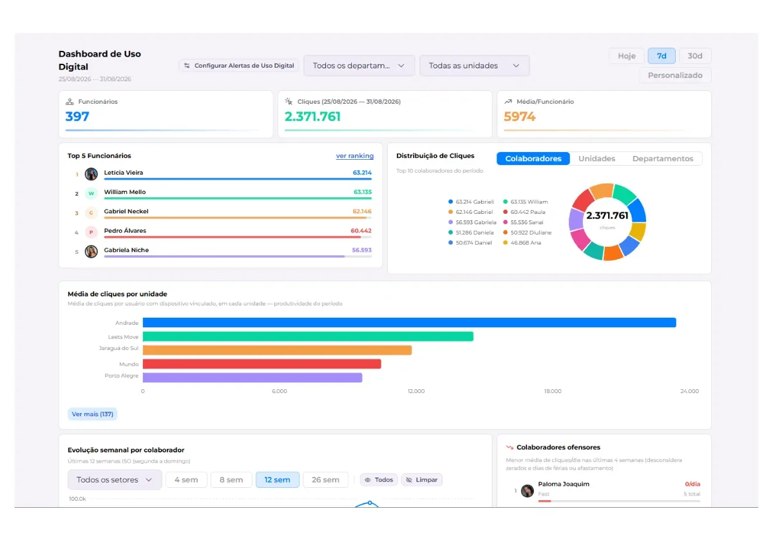Screen dimensions: 773x540
Task: Click the value 56.593 in Top 5
Action: (362, 250)
